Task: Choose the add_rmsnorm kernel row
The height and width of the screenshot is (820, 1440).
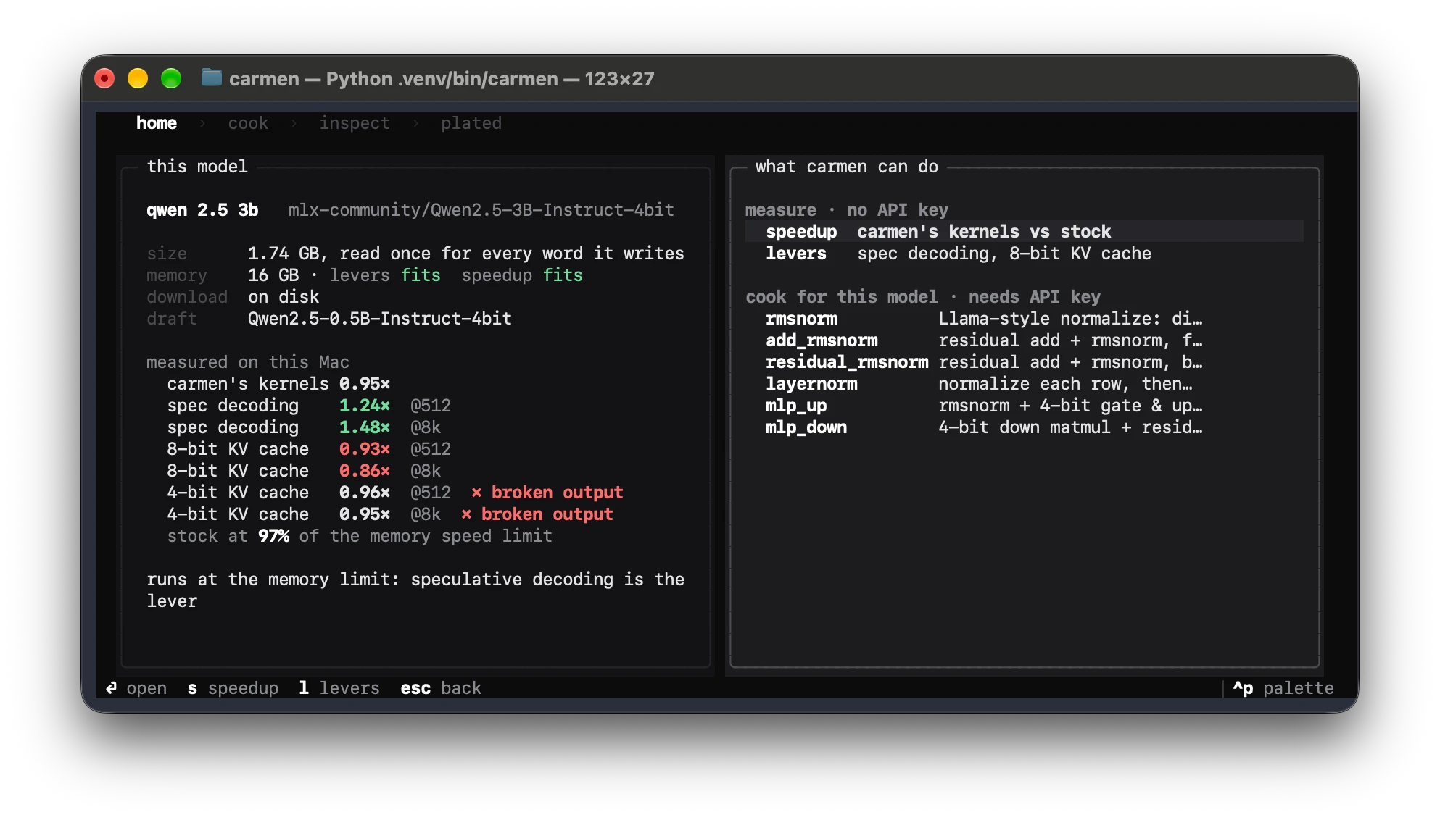Action: [x=1024, y=340]
